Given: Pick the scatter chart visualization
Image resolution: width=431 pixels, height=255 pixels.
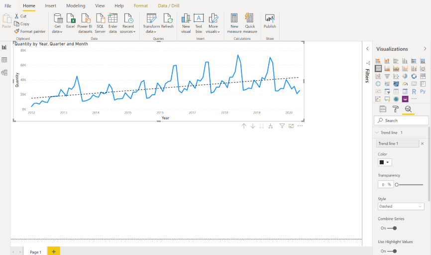Looking at the screenshot, I should click(x=396, y=76).
